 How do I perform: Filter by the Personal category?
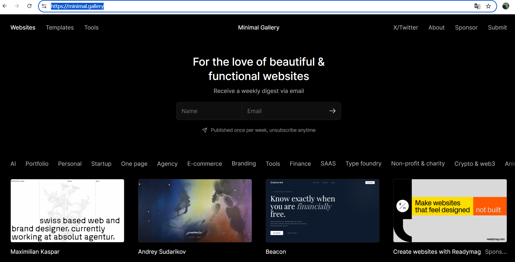[x=70, y=164]
